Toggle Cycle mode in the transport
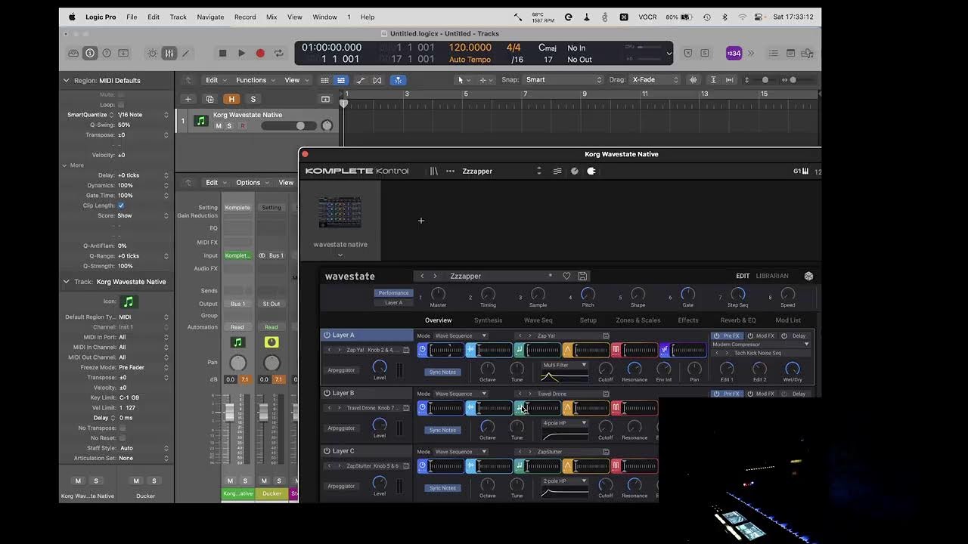Image resolution: width=968 pixels, height=544 pixels. coord(279,54)
